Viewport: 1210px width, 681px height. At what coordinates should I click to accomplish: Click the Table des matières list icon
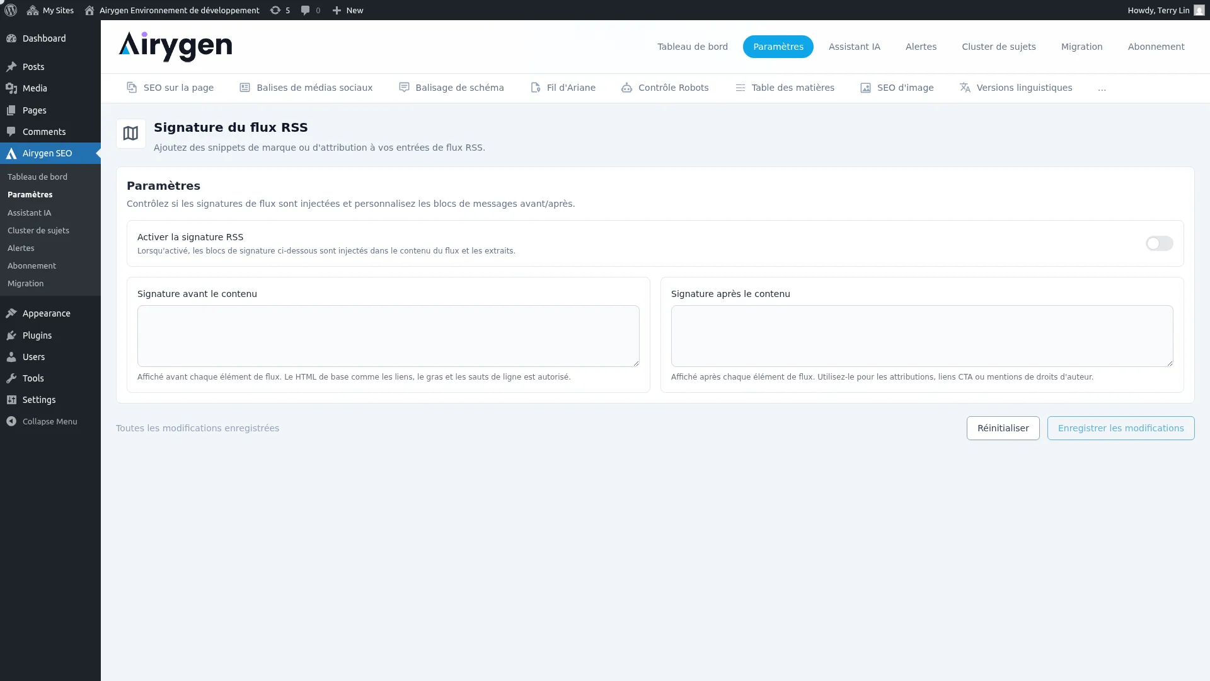pos(740,88)
